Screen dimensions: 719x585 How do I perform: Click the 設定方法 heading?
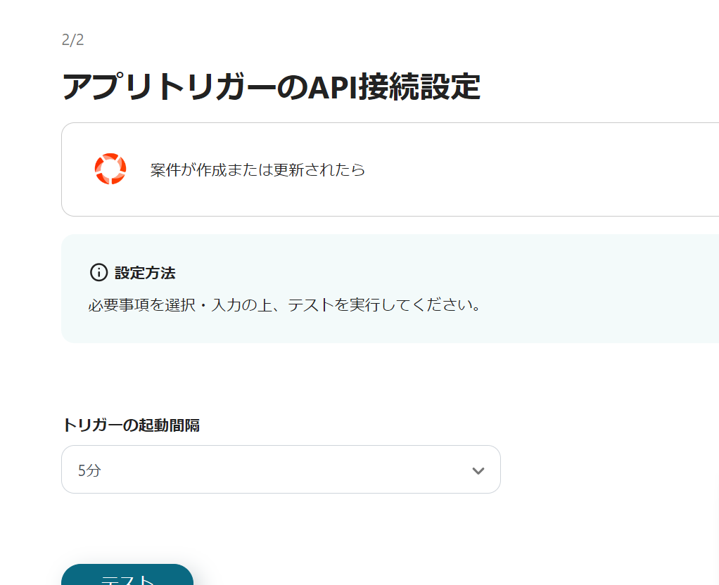point(145,273)
